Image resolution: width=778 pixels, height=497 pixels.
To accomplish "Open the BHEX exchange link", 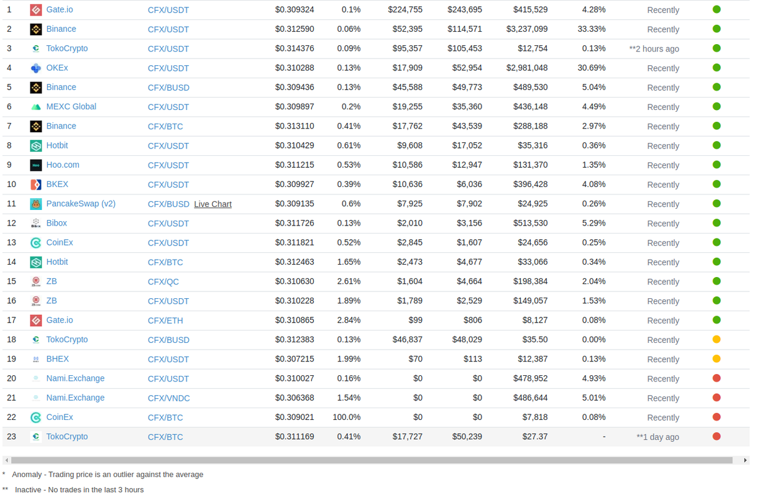I will click(58, 358).
